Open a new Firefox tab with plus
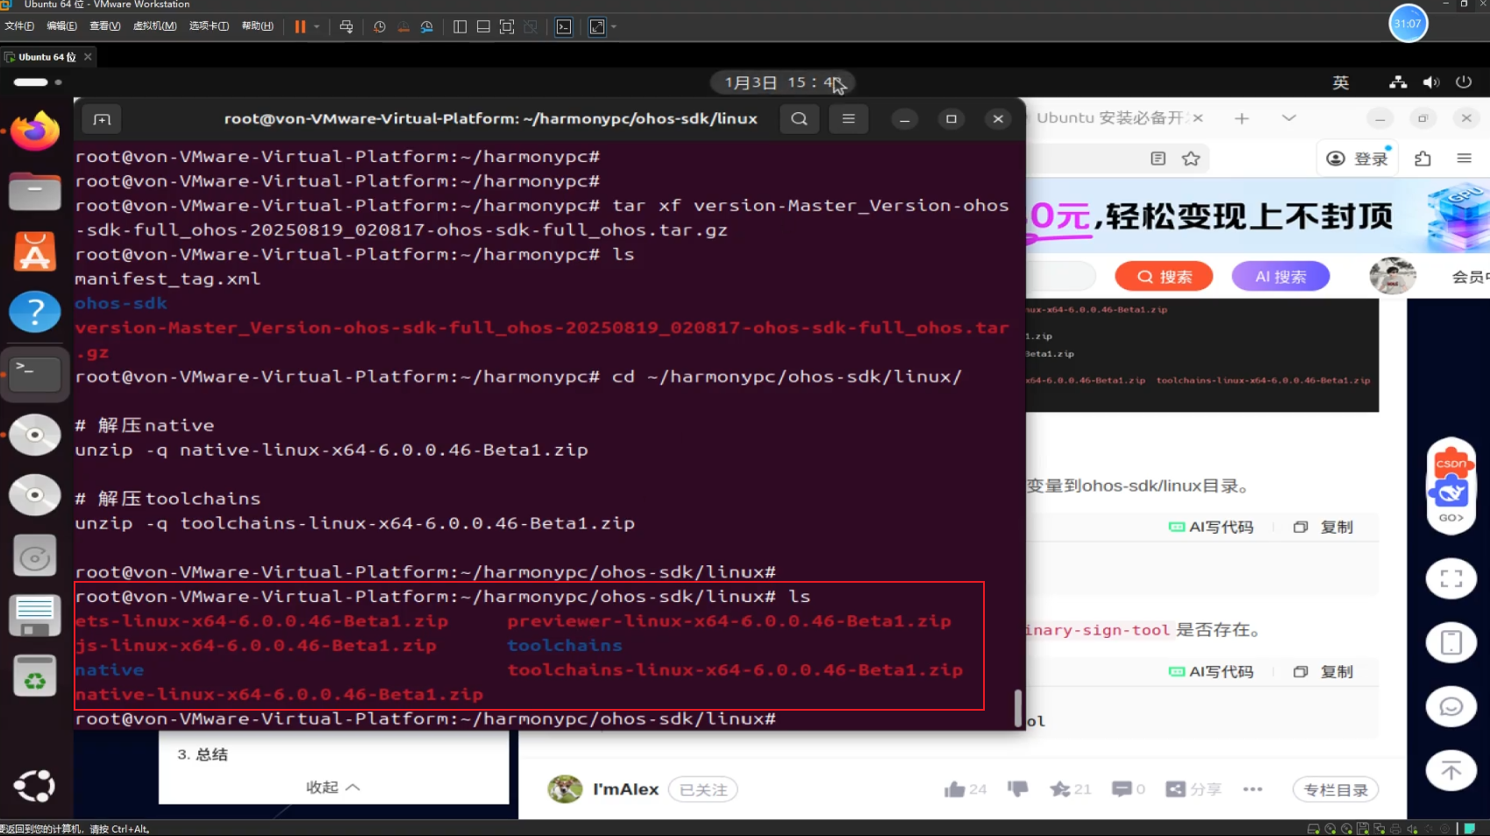 pos(1242,118)
